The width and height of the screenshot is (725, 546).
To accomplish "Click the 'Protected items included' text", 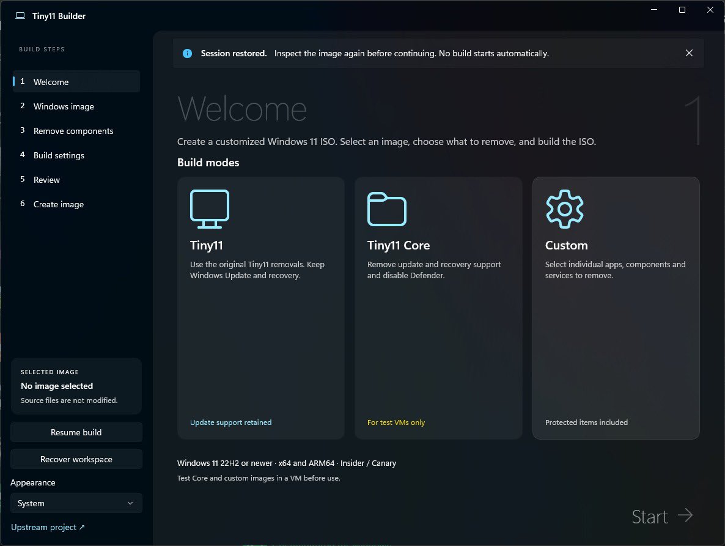I will click(586, 422).
